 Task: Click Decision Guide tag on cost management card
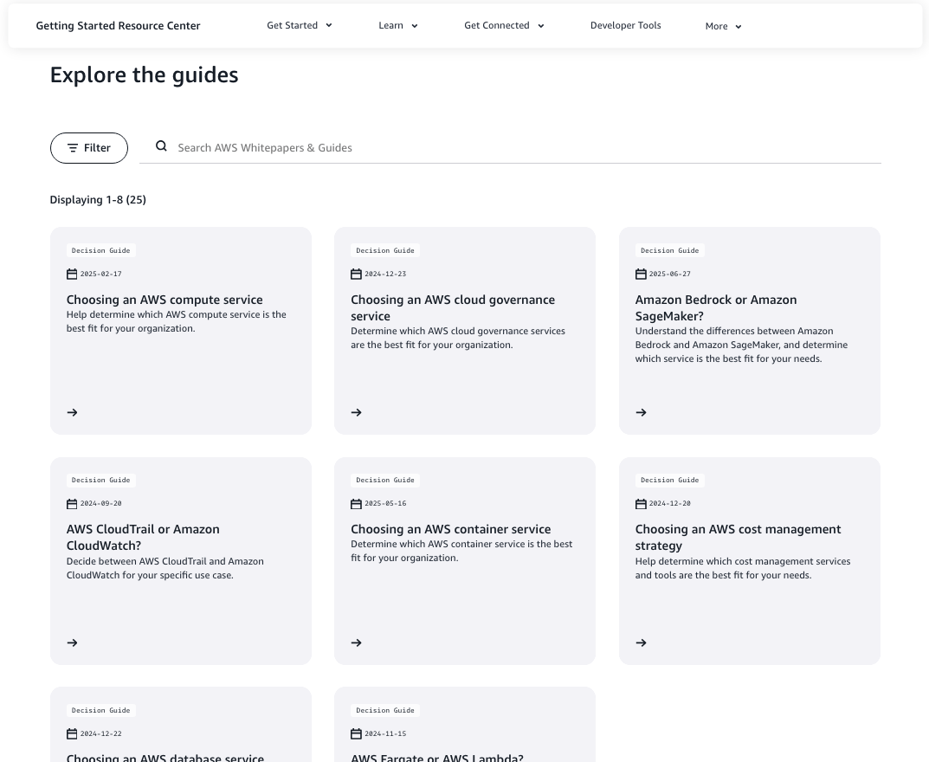click(x=669, y=481)
